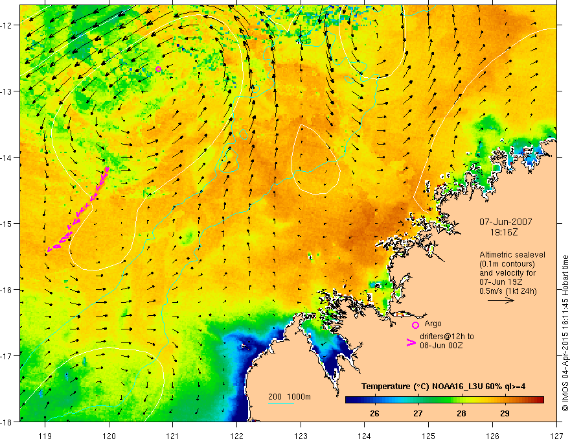Click the '200 1000m' isobath label
Viewport: 570px width, 441px height.
pyautogui.click(x=290, y=397)
